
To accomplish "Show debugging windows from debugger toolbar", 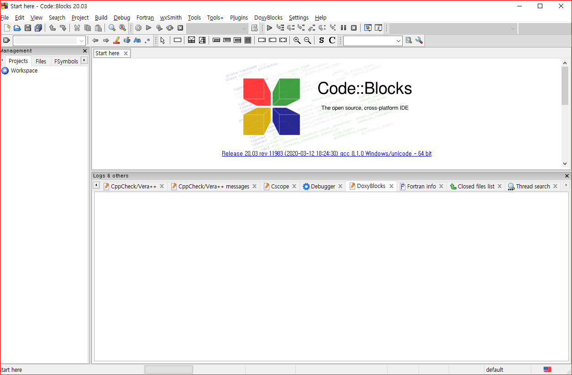I will click(x=368, y=28).
